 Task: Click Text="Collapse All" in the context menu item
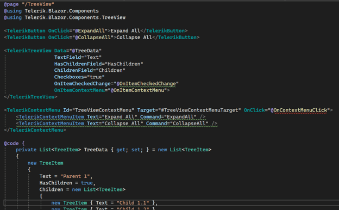click(115, 123)
